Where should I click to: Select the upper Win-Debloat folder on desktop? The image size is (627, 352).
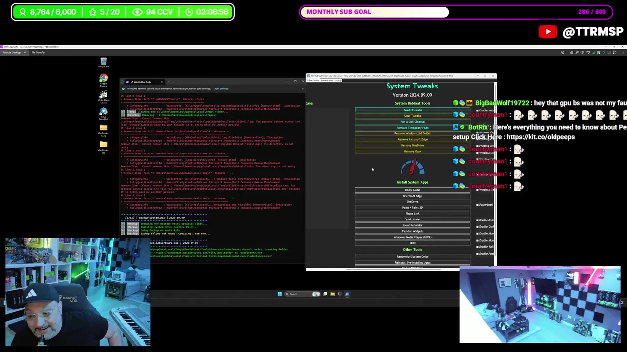tap(103, 131)
